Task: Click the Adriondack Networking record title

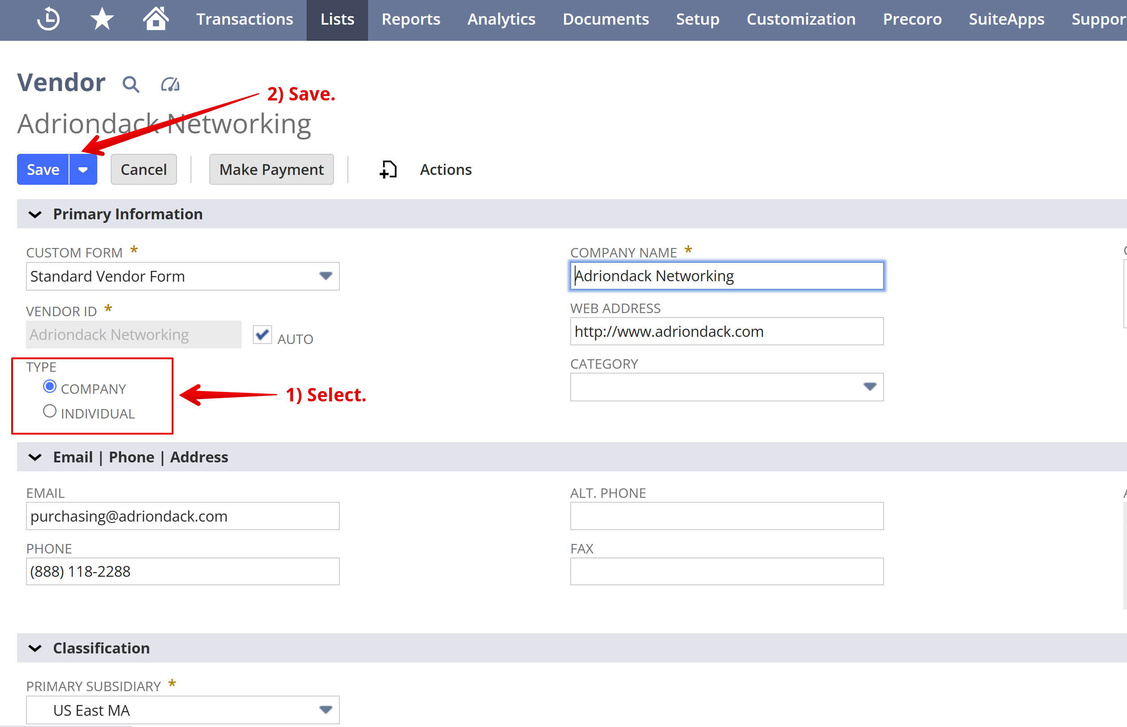Action: pyautogui.click(x=164, y=124)
